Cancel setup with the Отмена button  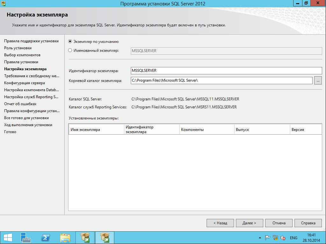pos(279,223)
